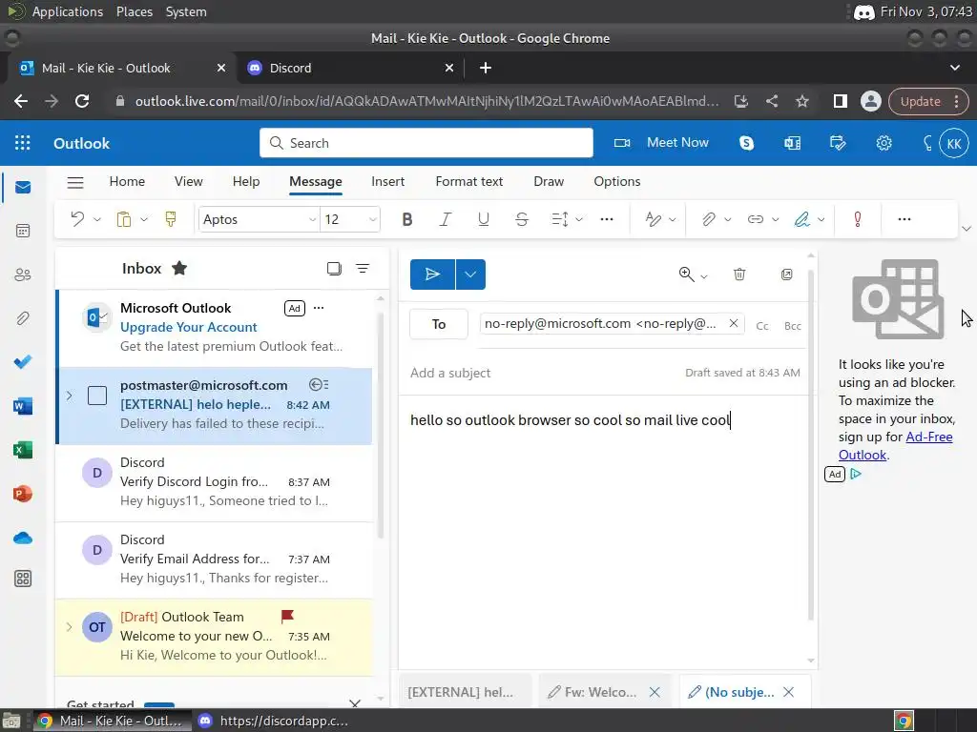
Task: Open the My Day icon in header
Action: click(838, 143)
